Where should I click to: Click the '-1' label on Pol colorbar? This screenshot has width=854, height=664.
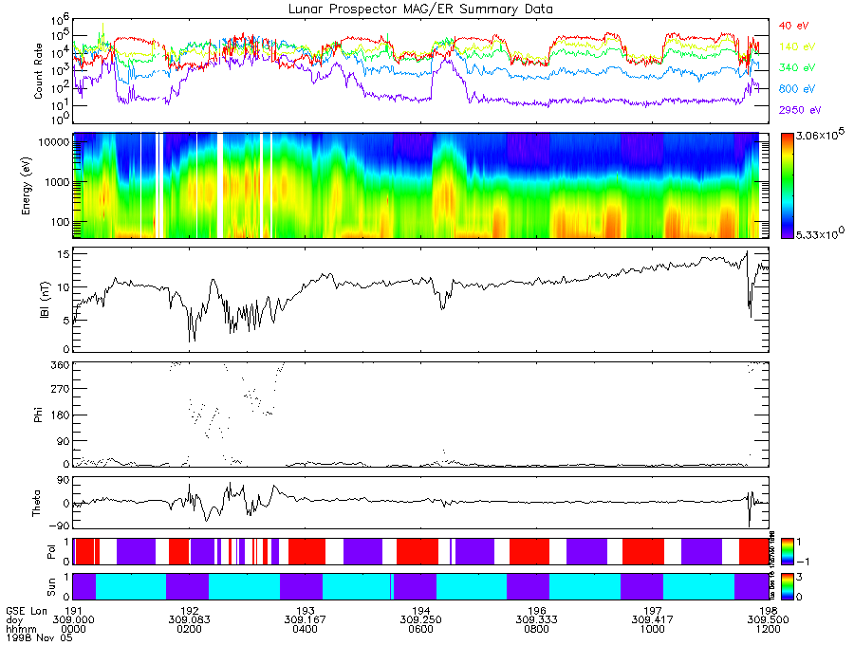click(x=803, y=562)
